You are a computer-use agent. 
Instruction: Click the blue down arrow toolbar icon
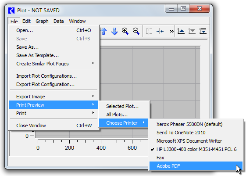(114, 31)
